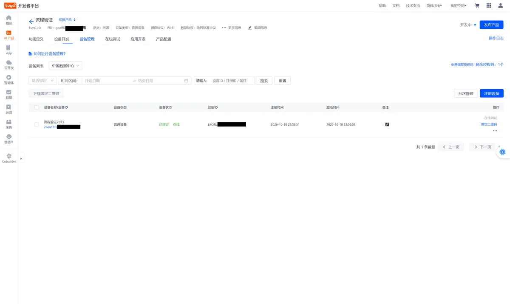Viewport: 510px width, 304px height.
Task: Click the 开始日期 start date field
Action: coord(106,81)
